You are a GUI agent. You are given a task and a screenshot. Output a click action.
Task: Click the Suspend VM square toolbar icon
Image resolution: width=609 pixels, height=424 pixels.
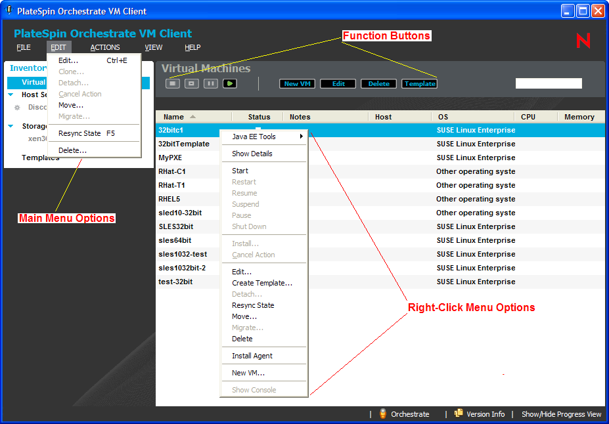point(191,83)
